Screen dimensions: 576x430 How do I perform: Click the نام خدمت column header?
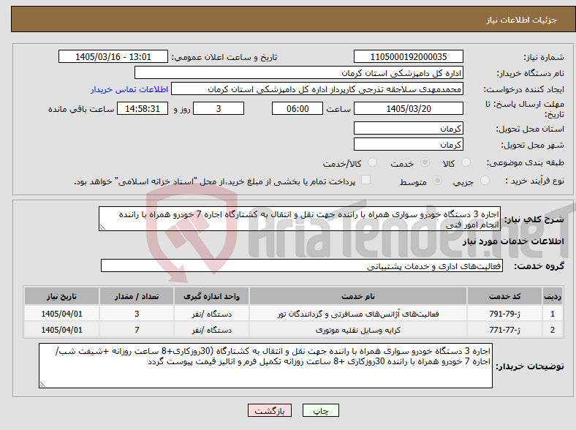357,296
